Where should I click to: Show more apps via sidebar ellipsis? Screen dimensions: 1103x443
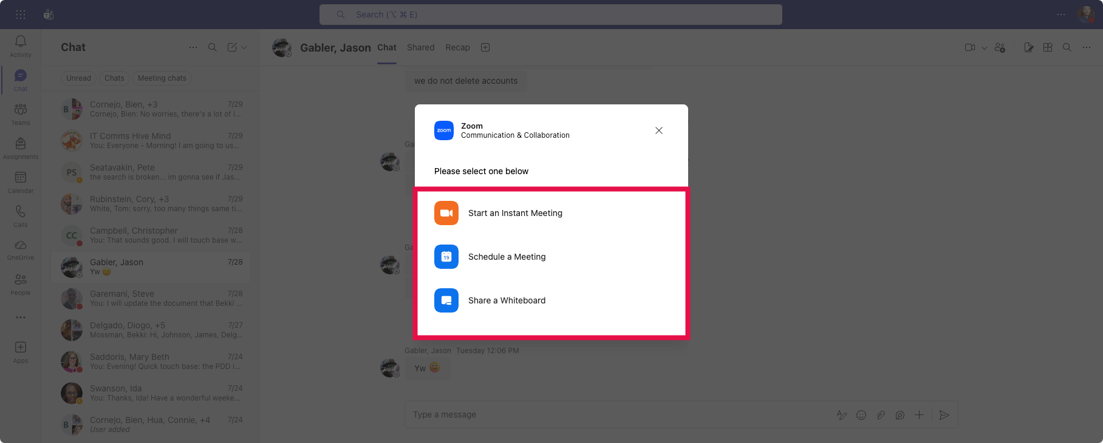click(x=21, y=317)
